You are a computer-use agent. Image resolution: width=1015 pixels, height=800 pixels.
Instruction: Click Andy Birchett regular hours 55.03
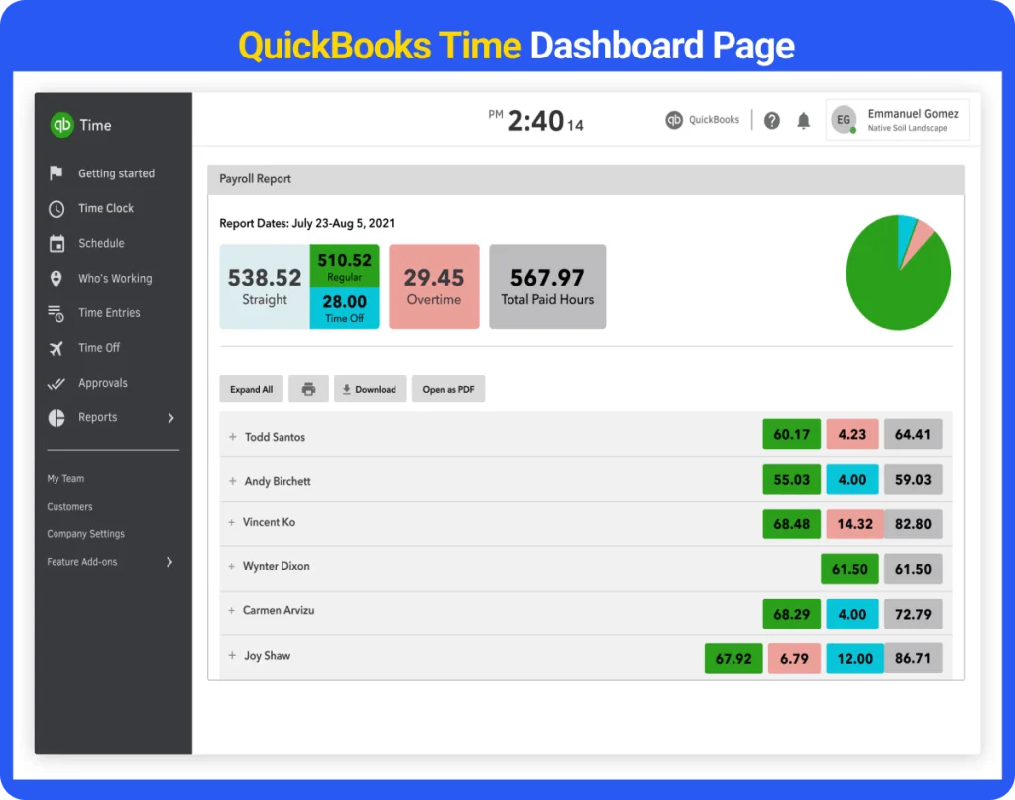tap(792, 480)
